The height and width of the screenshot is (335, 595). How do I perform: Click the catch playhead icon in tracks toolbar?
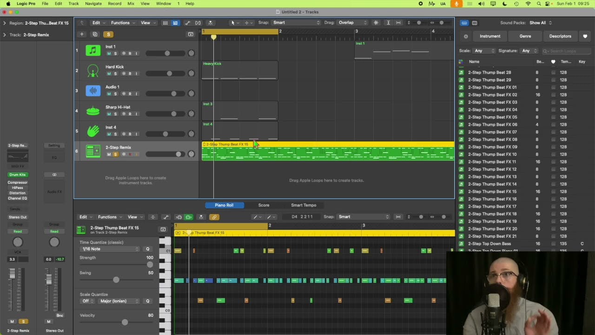point(210,23)
